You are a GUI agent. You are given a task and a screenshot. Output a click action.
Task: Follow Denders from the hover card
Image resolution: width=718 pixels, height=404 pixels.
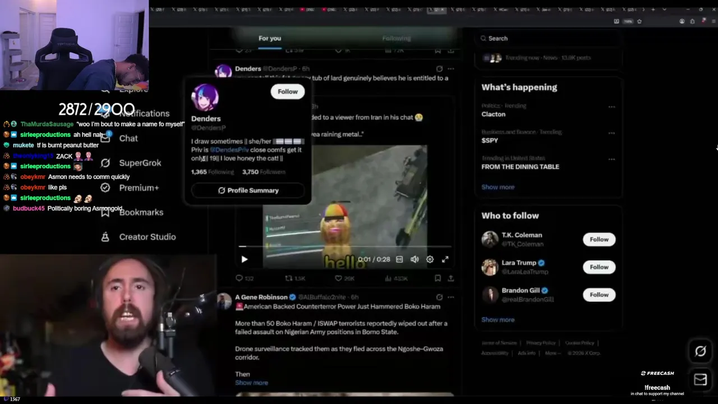tap(287, 91)
